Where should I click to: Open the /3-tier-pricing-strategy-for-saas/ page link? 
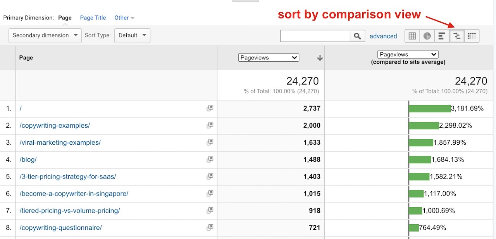68,177
